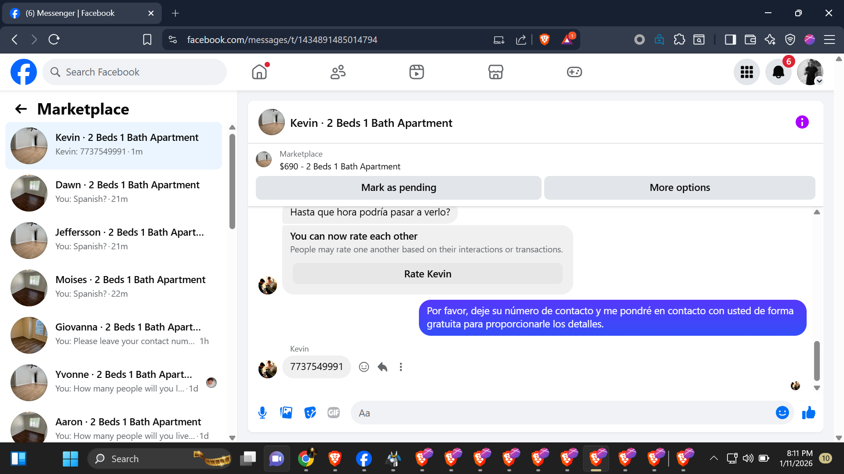React to Kevin's phone number message
Viewport: 844px width, 474px height.
[x=364, y=367]
